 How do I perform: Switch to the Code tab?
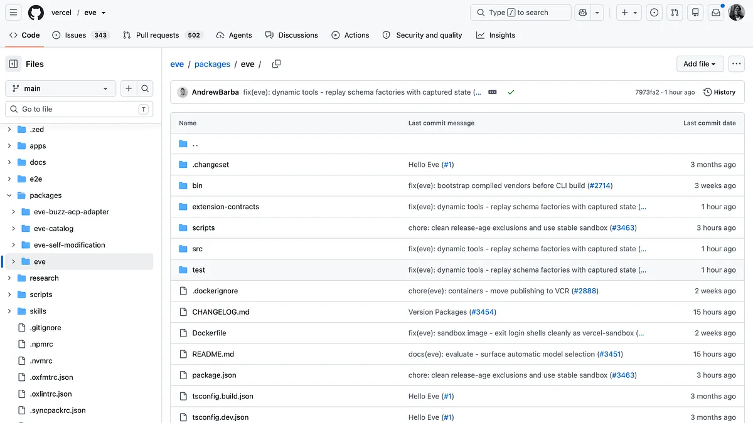pos(24,35)
